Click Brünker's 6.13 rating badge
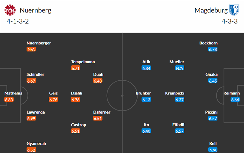This screenshot has height=153, width=244. pyautogui.click(x=146, y=100)
